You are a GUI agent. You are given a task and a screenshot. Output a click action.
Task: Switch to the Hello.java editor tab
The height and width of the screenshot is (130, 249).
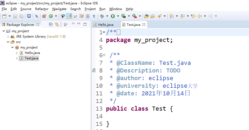pos(106,25)
